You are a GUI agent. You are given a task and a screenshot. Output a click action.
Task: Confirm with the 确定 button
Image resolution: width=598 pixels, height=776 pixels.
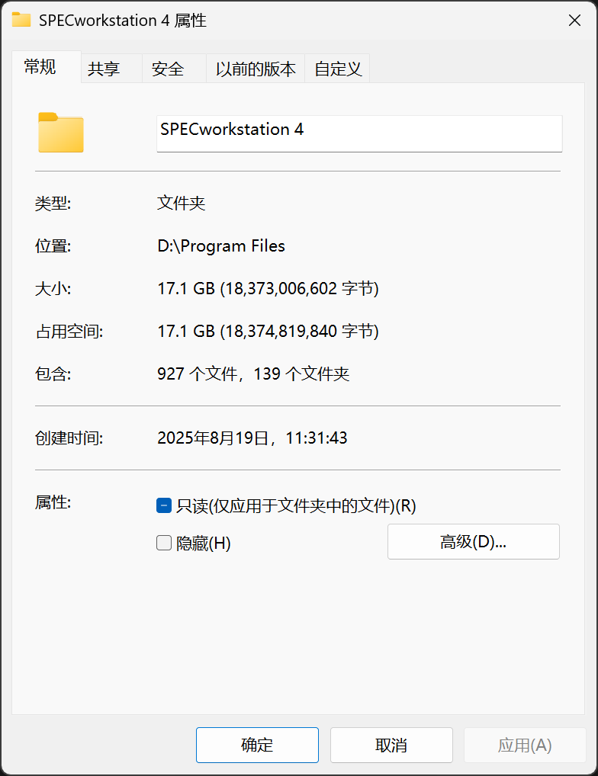pos(257,745)
